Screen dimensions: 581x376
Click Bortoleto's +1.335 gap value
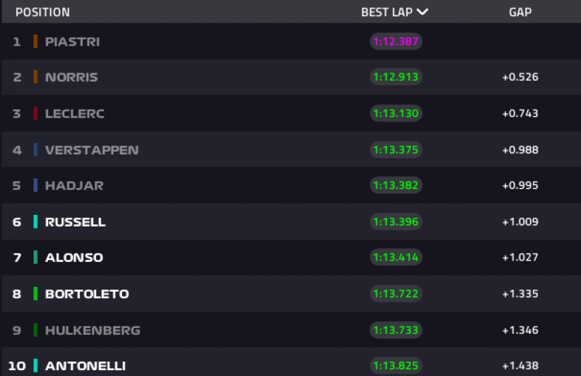[x=520, y=294]
